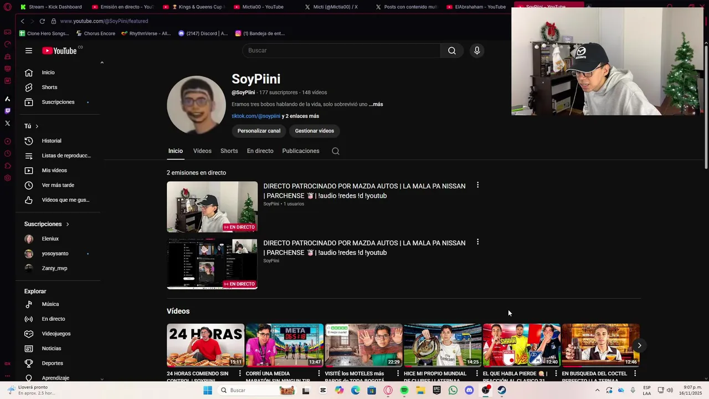Switch to ElAbrahaham - YouTube browser tab
Image resolution: width=709 pixels, height=399 pixels.
pos(475,7)
